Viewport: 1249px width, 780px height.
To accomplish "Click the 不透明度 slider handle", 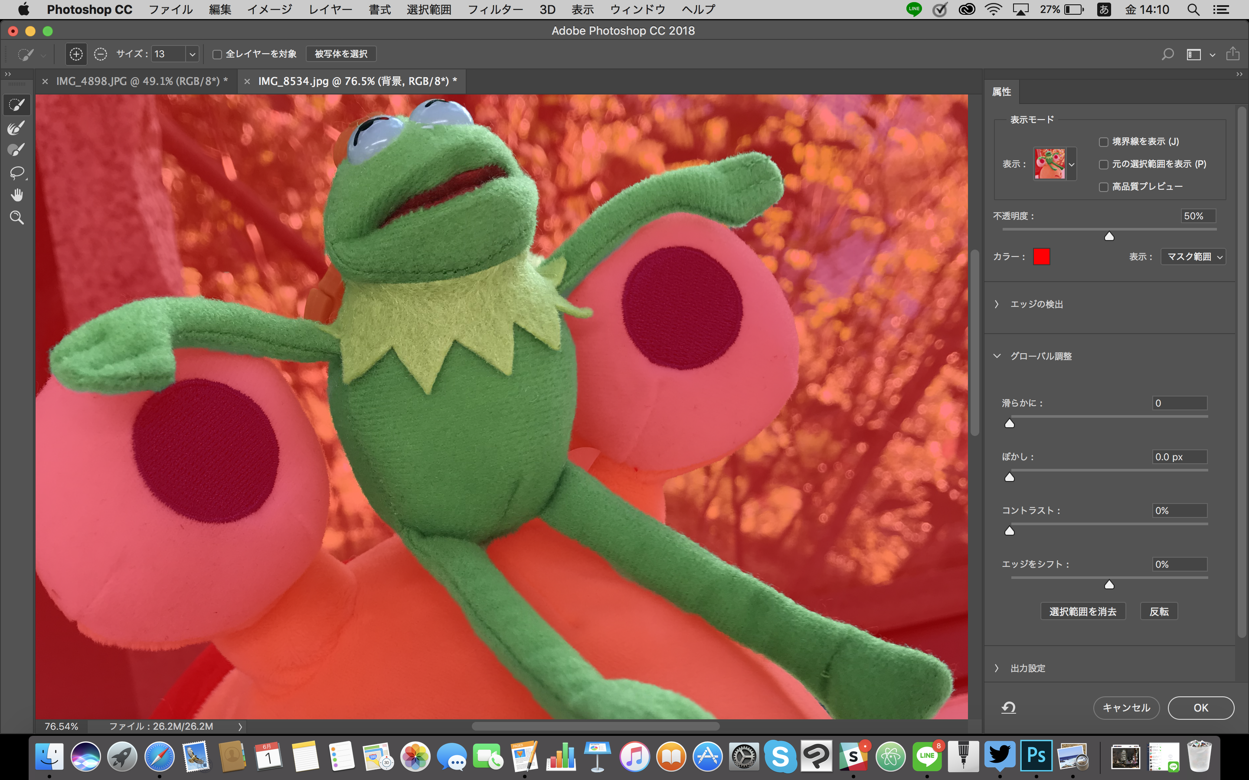I will (x=1109, y=236).
